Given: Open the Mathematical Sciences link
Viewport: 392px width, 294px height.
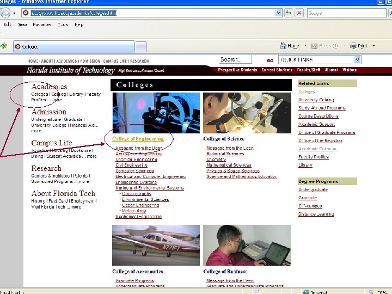Looking at the screenshot, I should tap(229, 166).
